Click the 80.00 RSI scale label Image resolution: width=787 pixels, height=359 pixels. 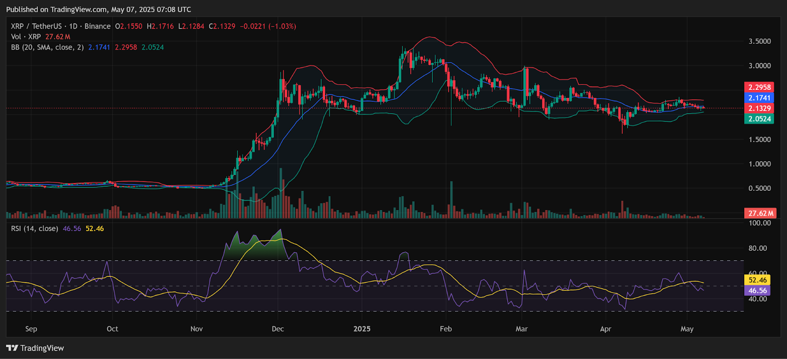757,248
